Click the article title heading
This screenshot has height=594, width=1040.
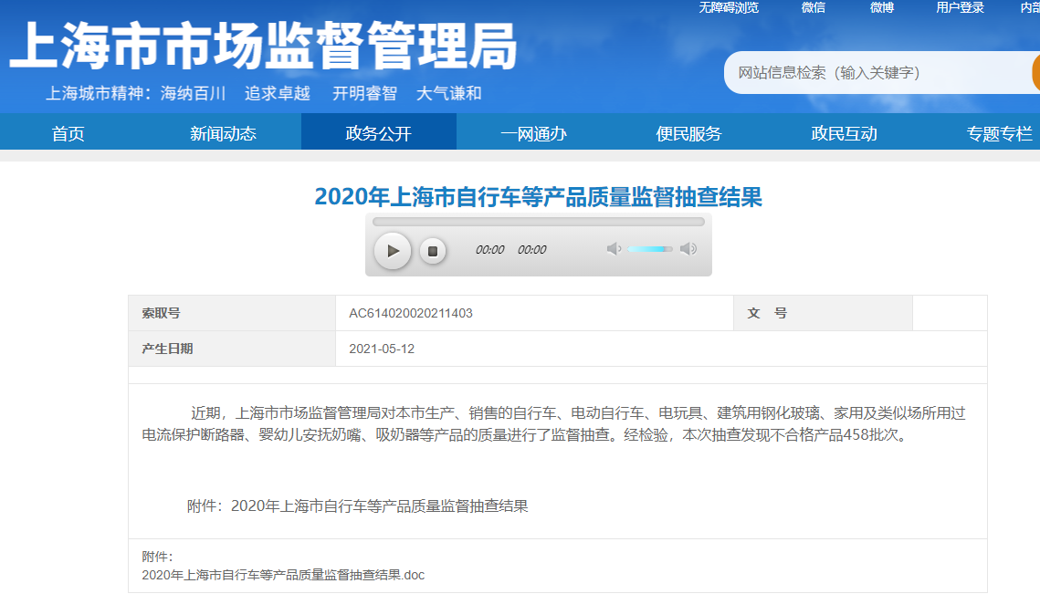pyautogui.click(x=538, y=197)
